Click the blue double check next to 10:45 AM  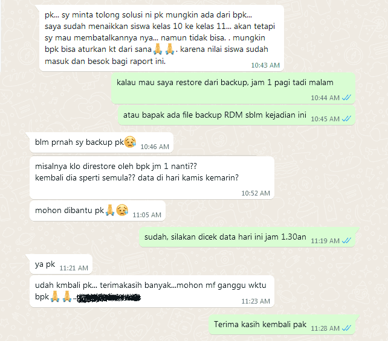coord(346,119)
